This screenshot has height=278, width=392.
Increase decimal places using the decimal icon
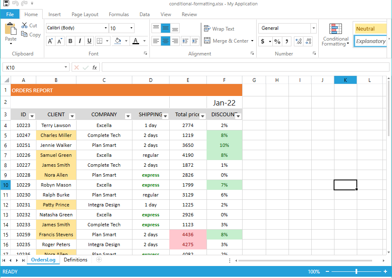click(298, 41)
